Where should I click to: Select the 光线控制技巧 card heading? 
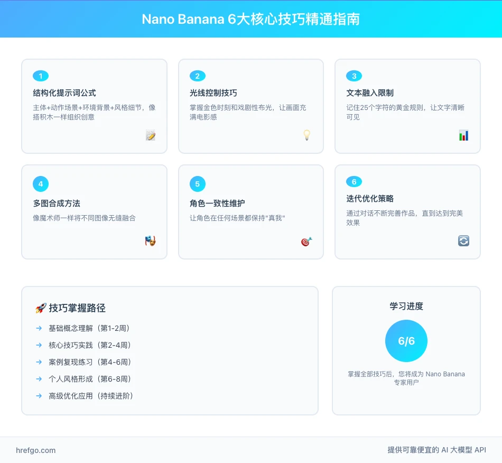point(213,93)
